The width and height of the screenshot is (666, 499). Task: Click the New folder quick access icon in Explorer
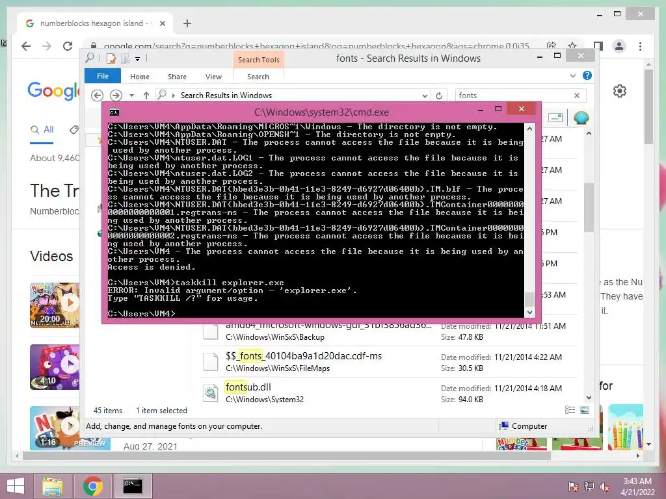point(125,58)
